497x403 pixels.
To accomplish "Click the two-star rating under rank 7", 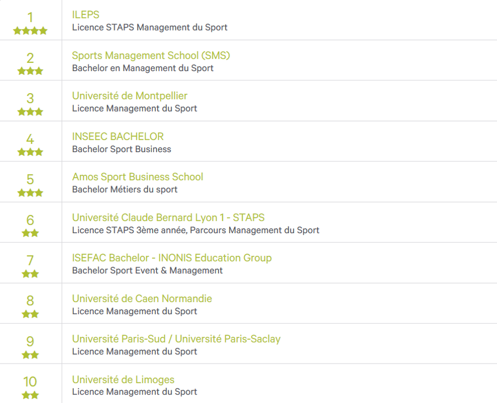I will (30, 274).
